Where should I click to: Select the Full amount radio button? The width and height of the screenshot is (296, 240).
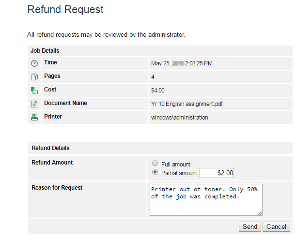[x=155, y=164]
